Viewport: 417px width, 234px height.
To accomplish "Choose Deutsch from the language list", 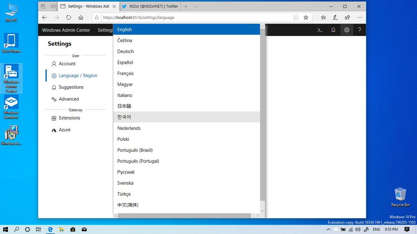I will pyautogui.click(x=187, y=51).
